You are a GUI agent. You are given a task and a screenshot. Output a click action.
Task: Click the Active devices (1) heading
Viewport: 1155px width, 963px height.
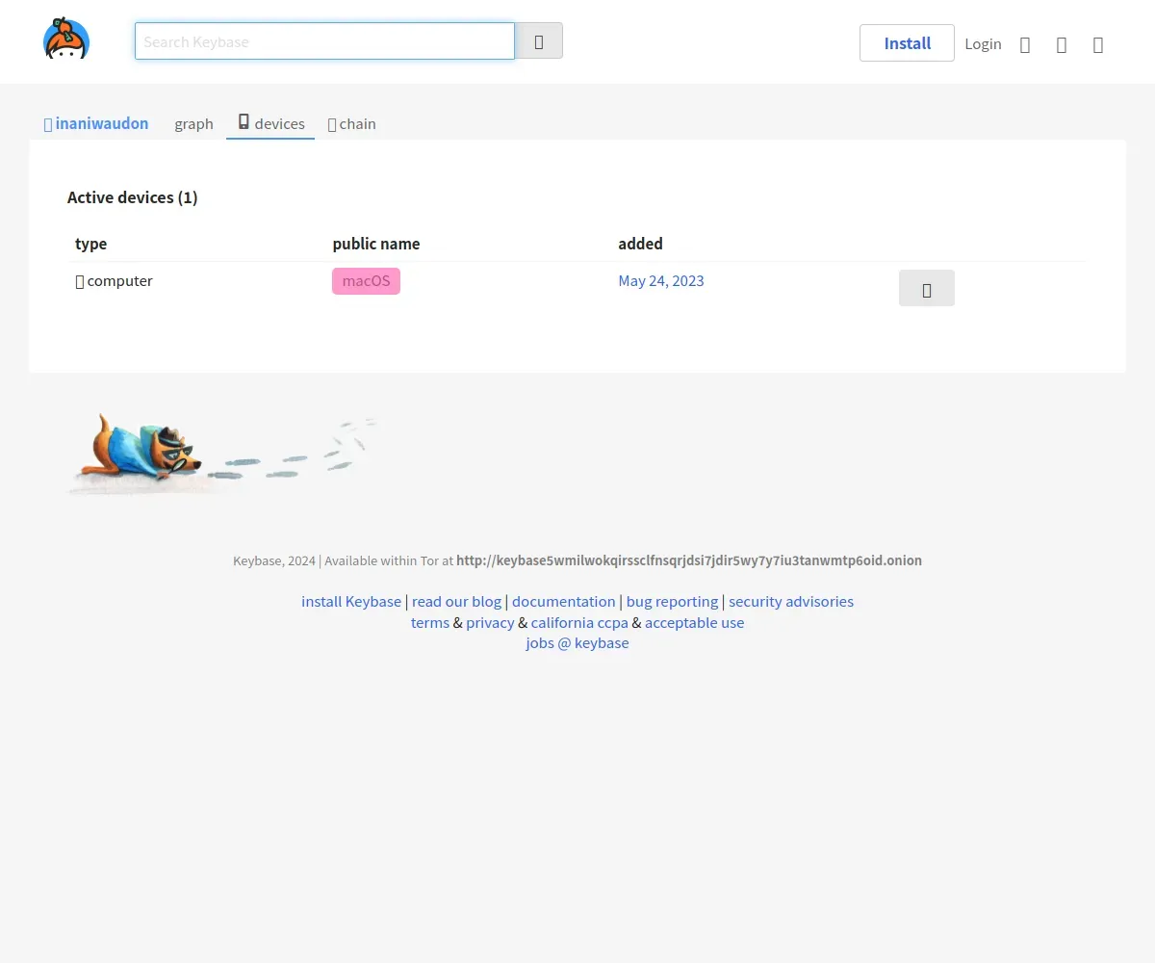click(x=133, y=197)
